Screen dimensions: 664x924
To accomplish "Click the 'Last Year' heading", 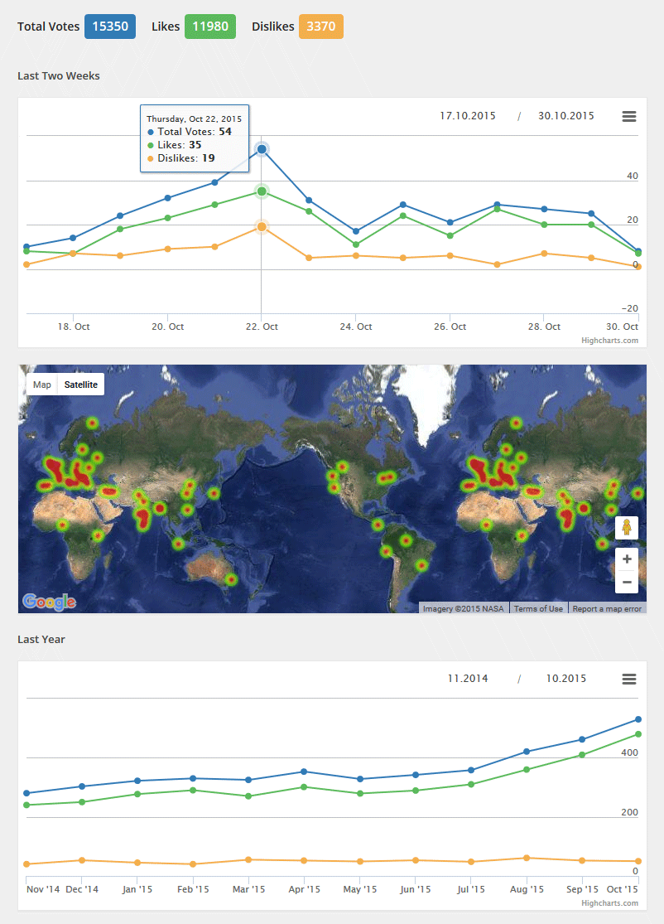I will (x=41, y=640).
